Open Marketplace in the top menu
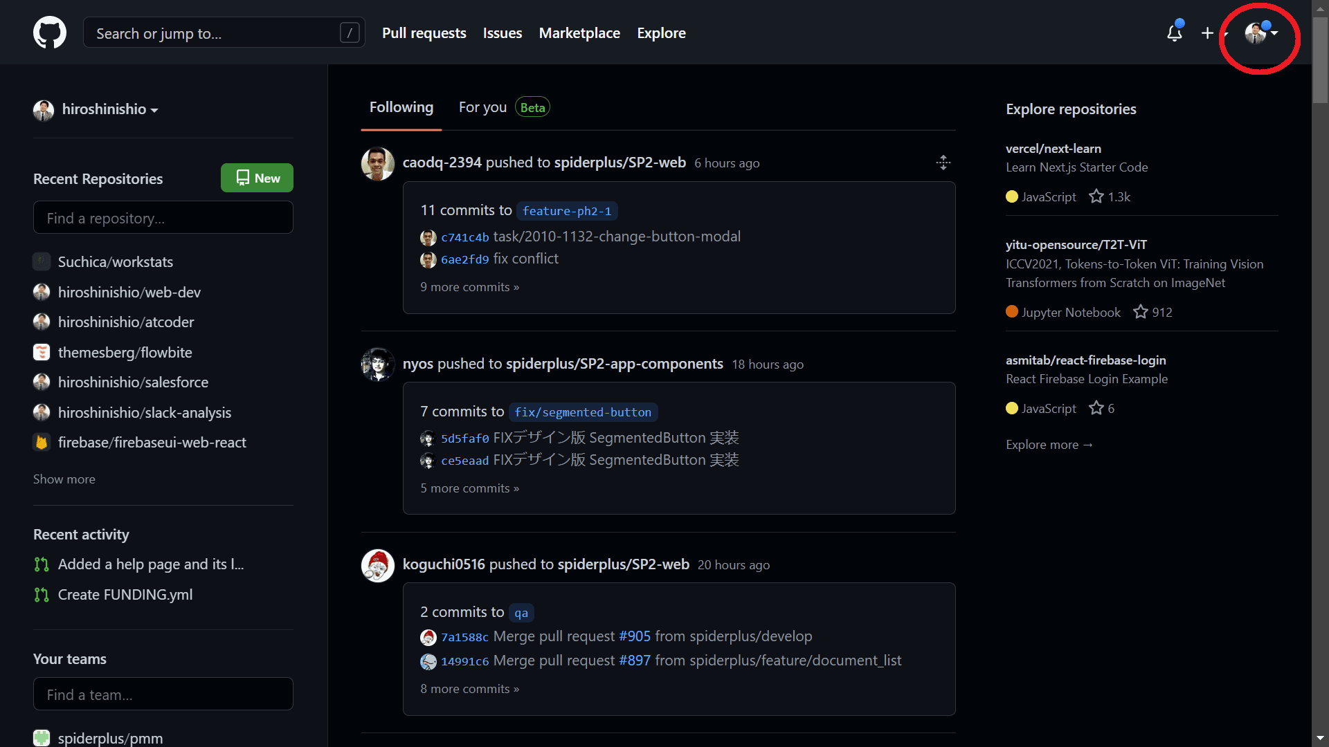This screenshot has height=747, width=1329. click(x=579, y=33)
